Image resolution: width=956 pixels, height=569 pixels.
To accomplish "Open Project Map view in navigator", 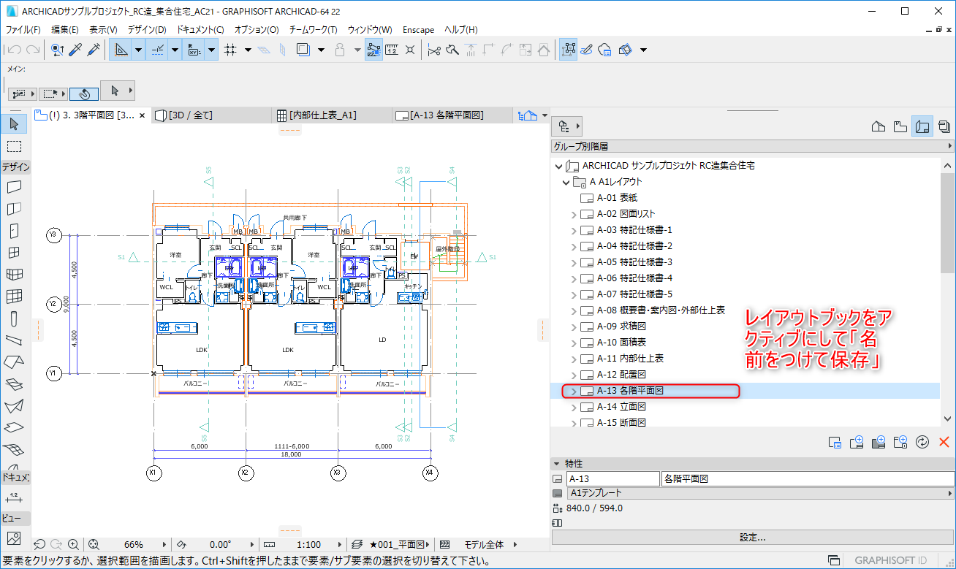I will click(879, 126).
